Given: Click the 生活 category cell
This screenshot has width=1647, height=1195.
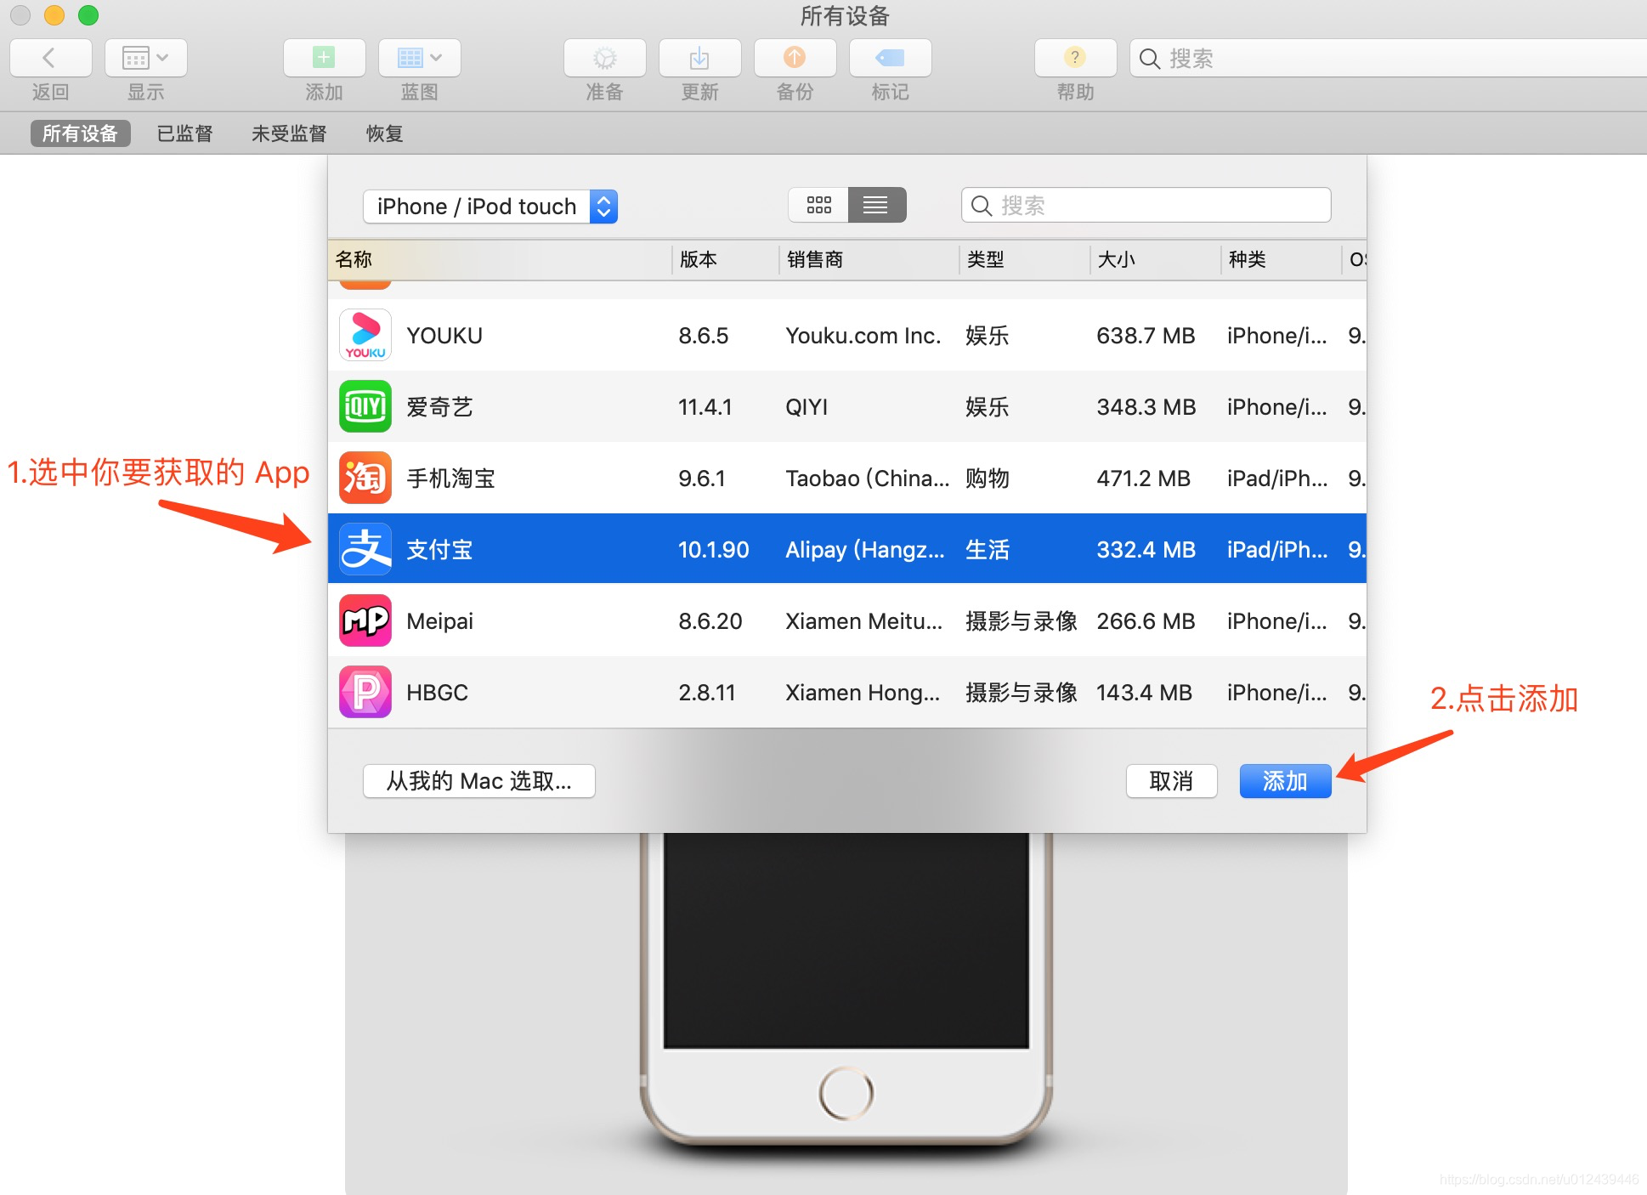Looking at the screenshot, I should click(987, 550).
